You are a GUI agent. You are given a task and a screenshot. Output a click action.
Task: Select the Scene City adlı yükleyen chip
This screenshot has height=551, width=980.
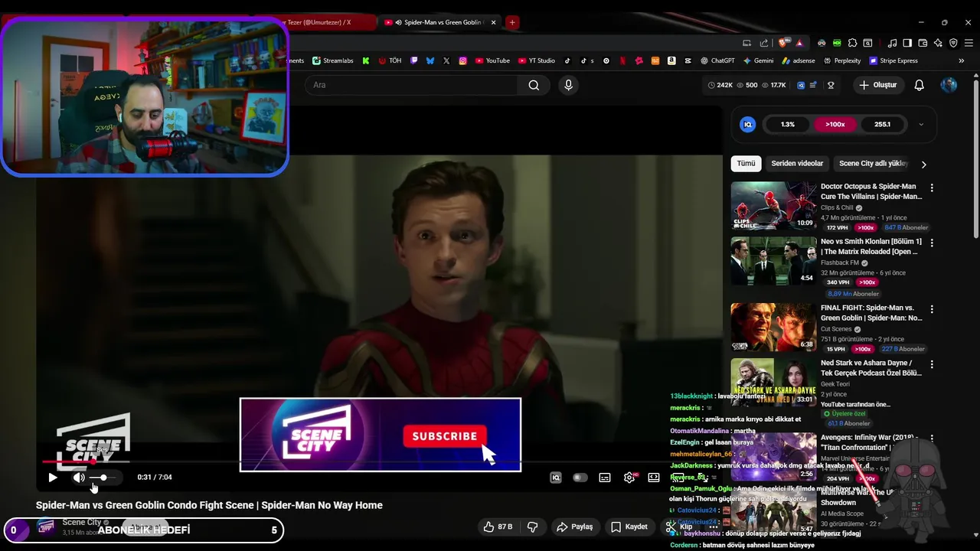click(x=873, y=163)
